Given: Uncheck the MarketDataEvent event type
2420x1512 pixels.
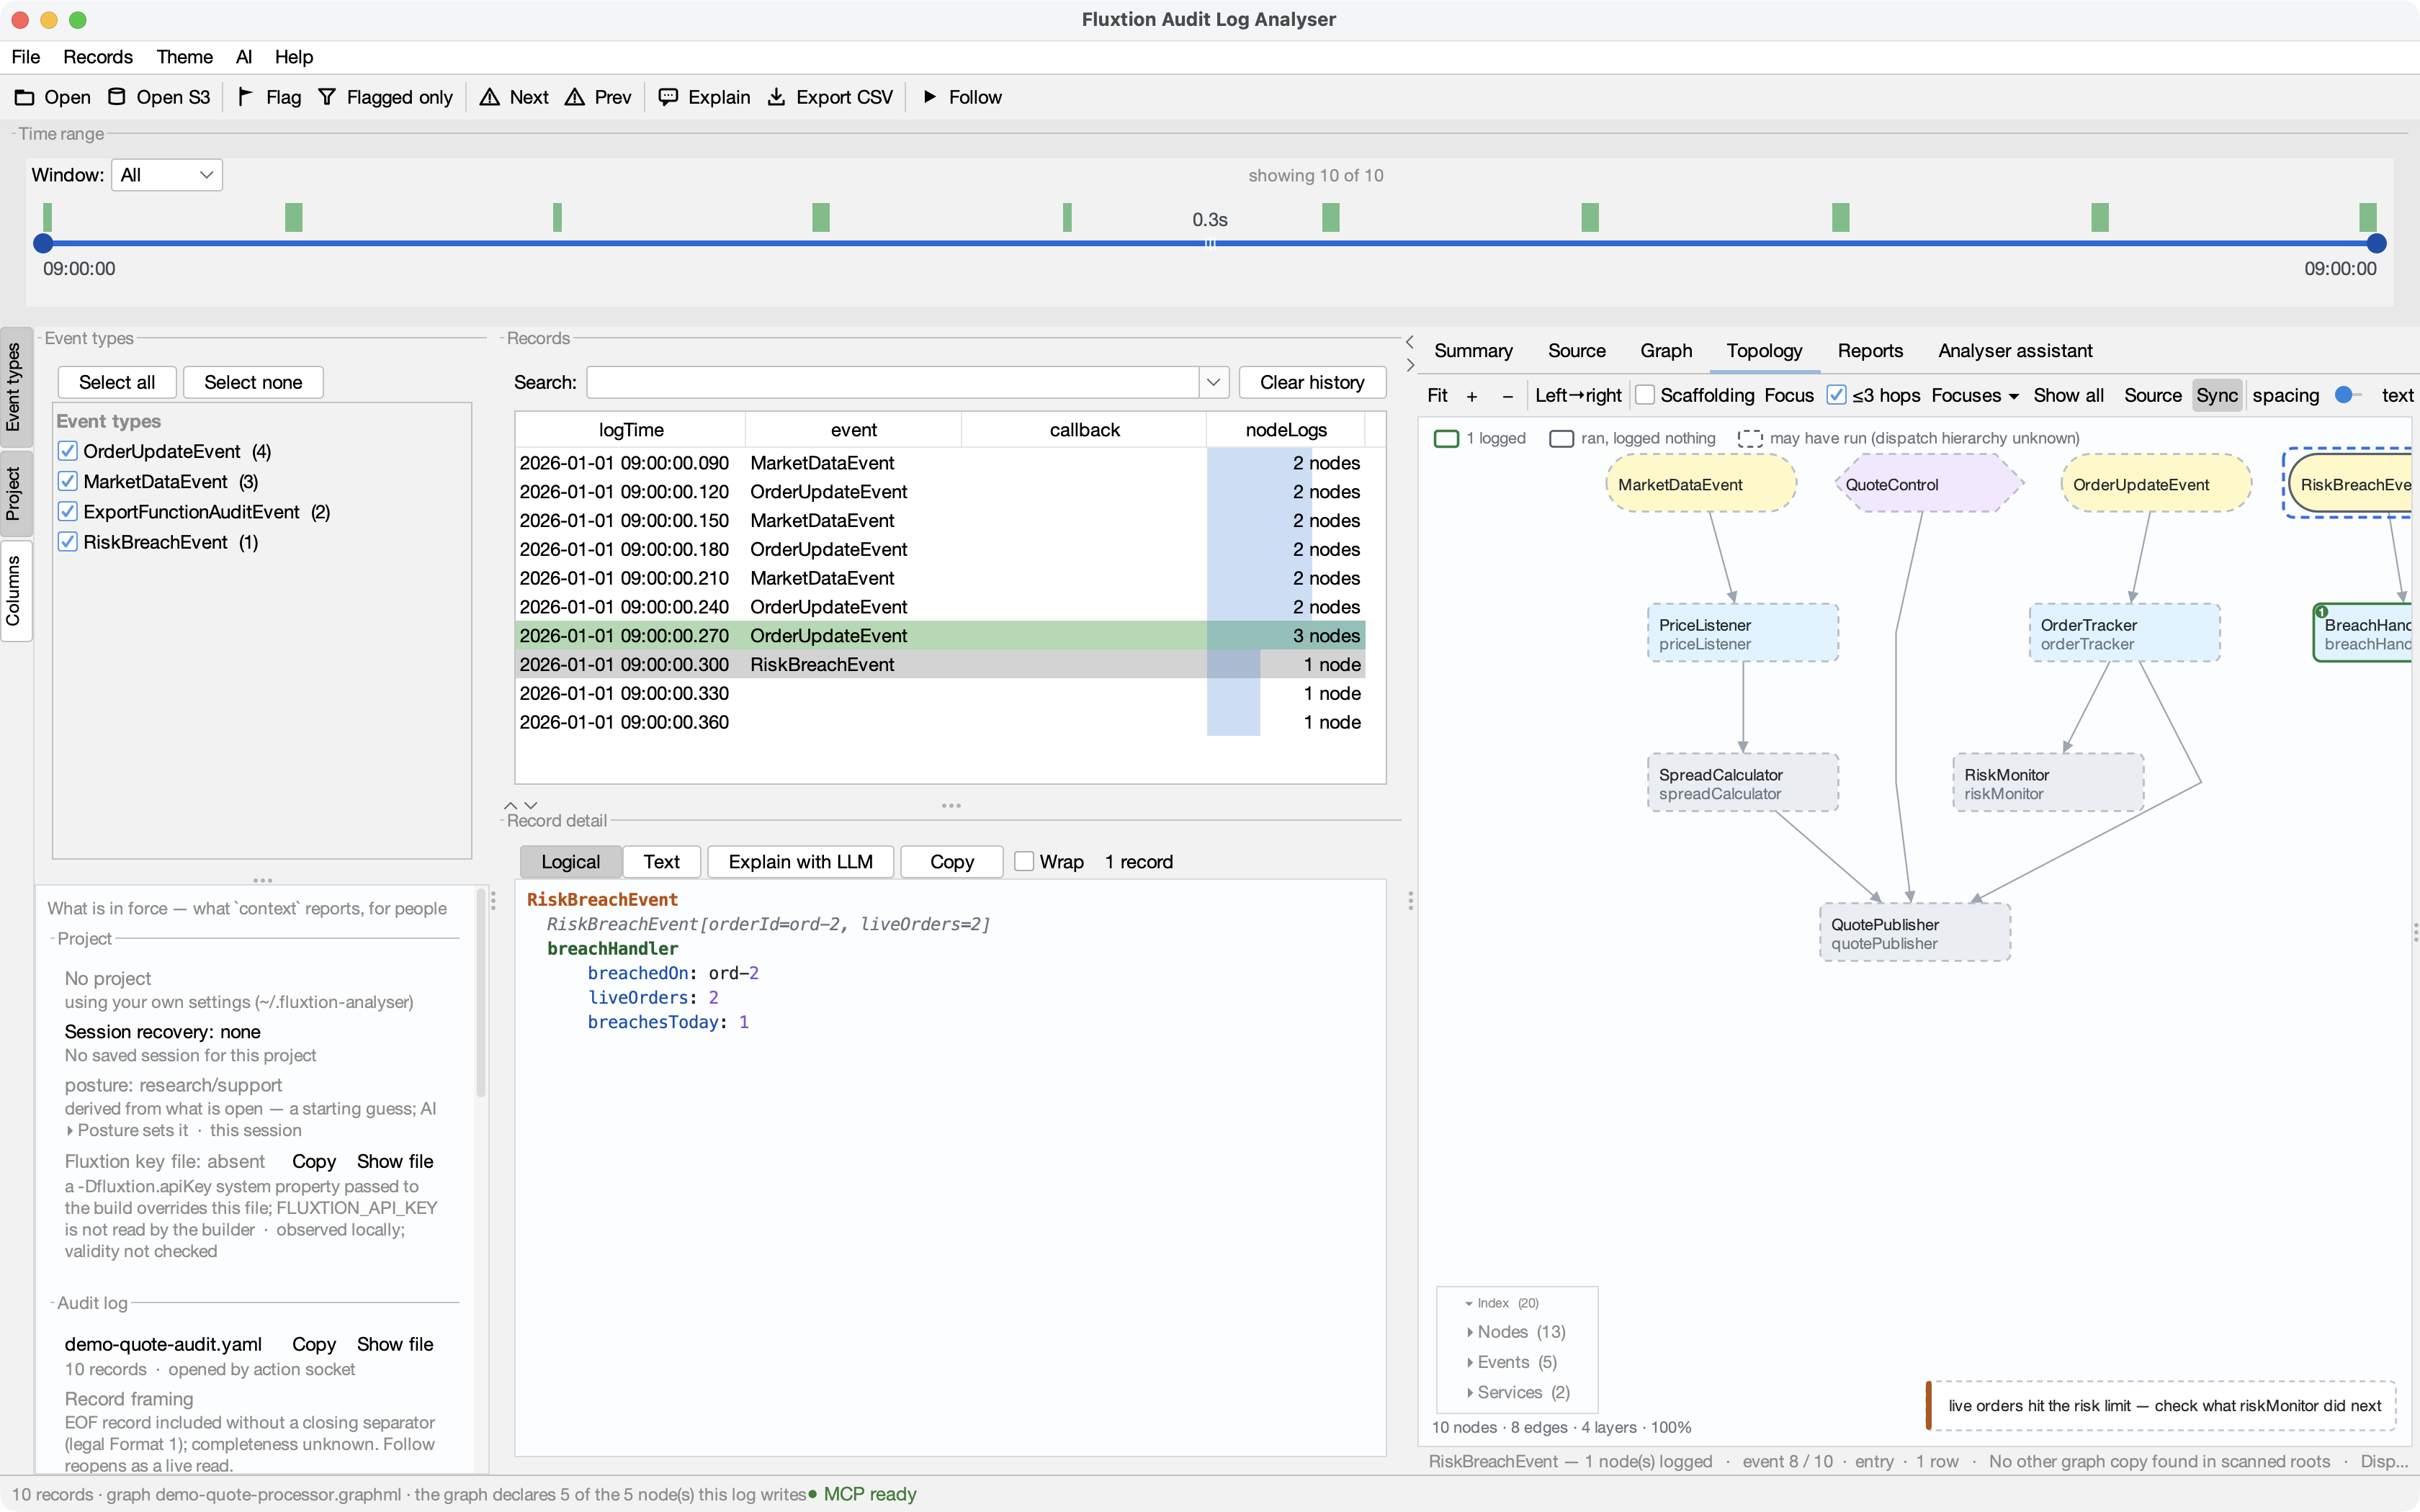Looking at the screenshot, I should point(68,482).
